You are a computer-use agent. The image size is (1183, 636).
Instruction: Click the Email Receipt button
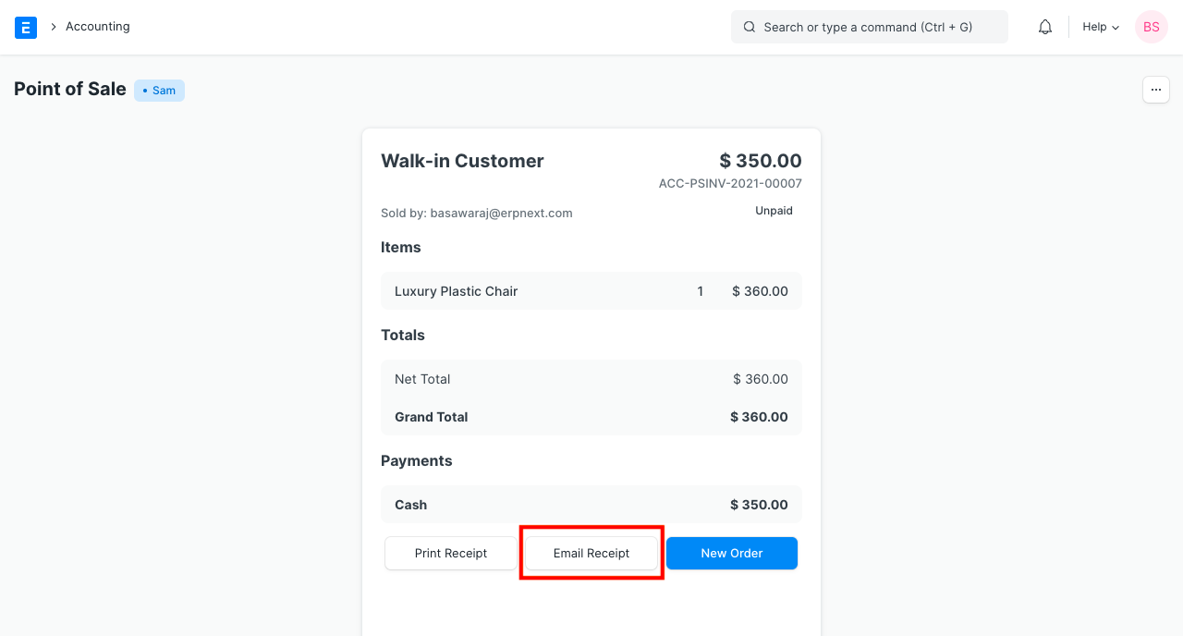click(591, 553)
